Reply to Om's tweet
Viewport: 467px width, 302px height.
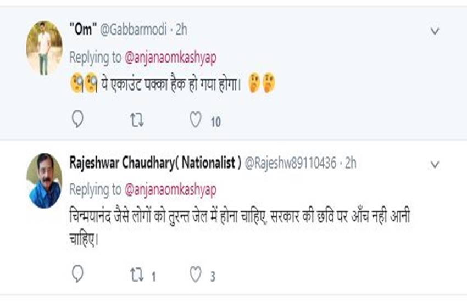tap(78, 120)
